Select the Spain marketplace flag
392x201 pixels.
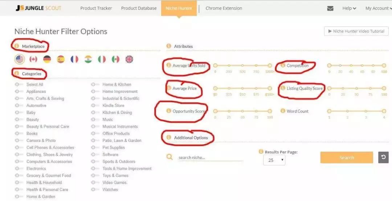click(x=61, y=59)
